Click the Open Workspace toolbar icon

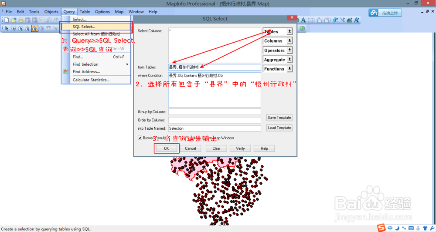coord(20,20)
